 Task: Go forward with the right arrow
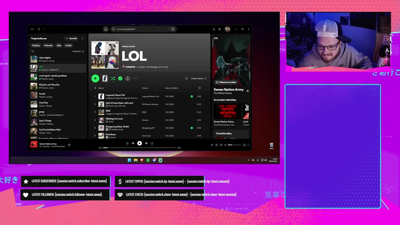[x=43, y=29]
